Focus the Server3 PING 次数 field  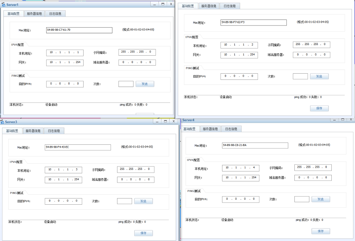pos(124,201)
